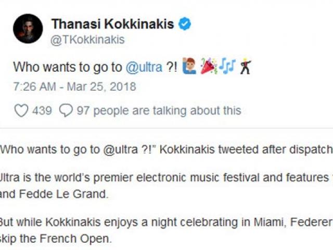The width and height of the screenshot is (333, 250).
Task: Click the 439 likes count
Action: click(x=42, y=110)
